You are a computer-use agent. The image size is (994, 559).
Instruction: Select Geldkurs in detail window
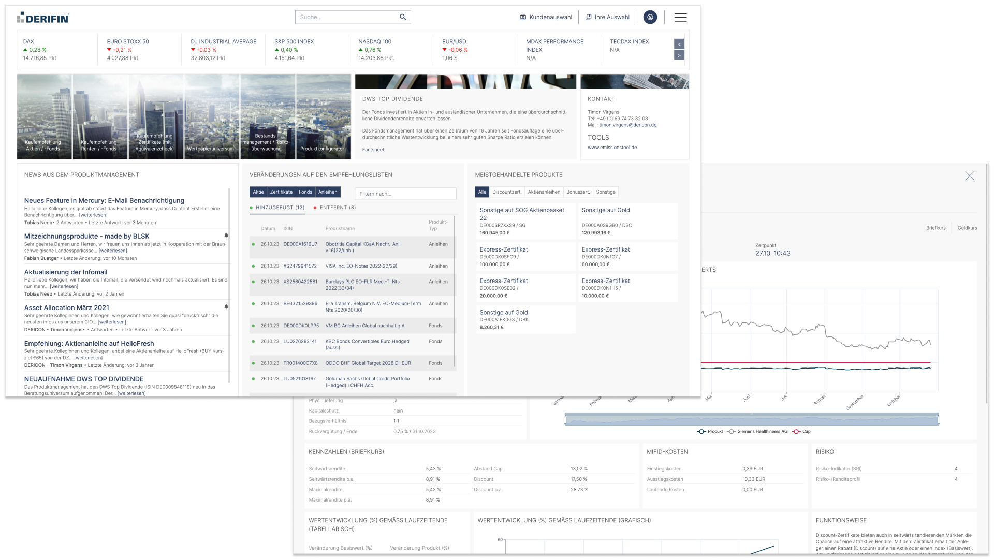[x=967, y=228]
